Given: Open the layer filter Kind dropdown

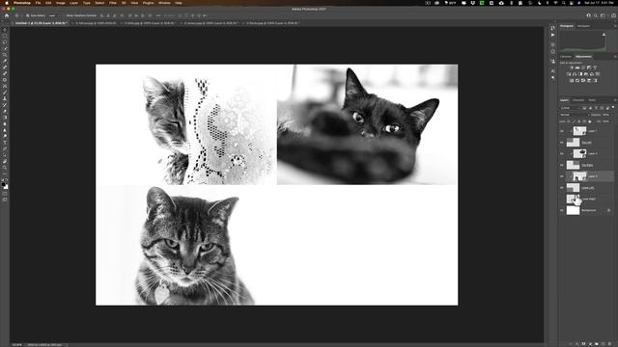Looking at the screenshot, I should 571,108.
